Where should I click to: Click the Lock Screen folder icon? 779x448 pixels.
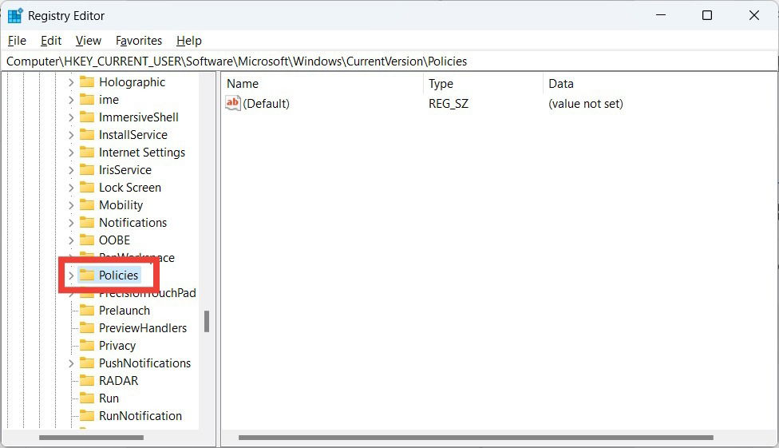(x=87, y=187)
